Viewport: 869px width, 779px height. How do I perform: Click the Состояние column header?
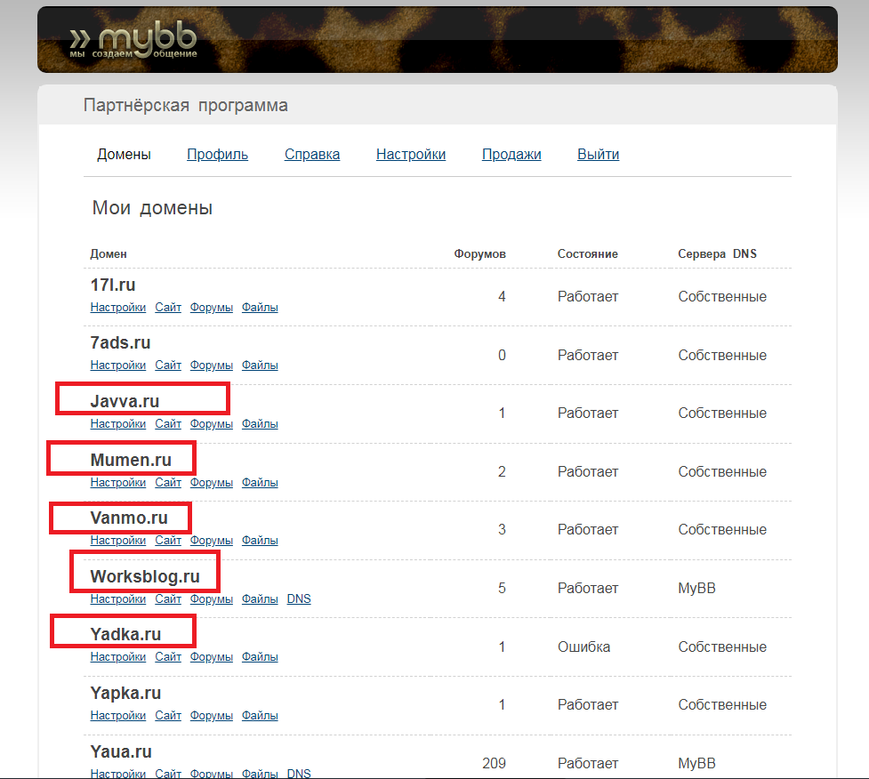[x=587, y=253]
